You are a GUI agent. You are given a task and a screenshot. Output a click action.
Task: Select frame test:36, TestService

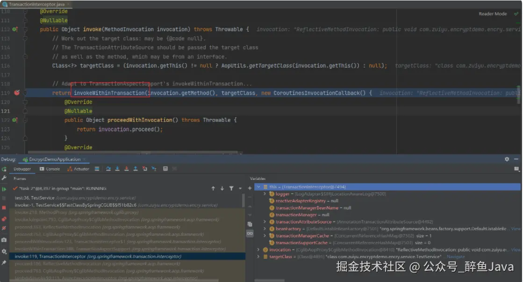(127, 198)
